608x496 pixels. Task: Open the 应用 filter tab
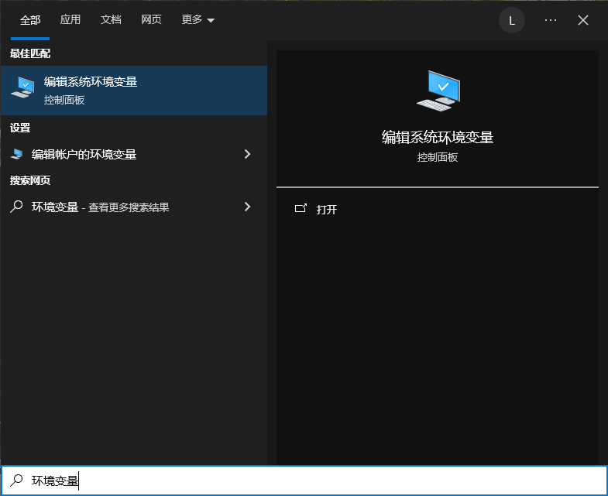[70, 20]
